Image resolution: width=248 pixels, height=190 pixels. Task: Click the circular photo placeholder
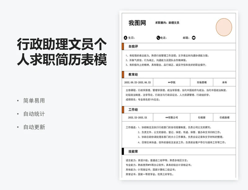pyautogui.click(x=224, y=27)
